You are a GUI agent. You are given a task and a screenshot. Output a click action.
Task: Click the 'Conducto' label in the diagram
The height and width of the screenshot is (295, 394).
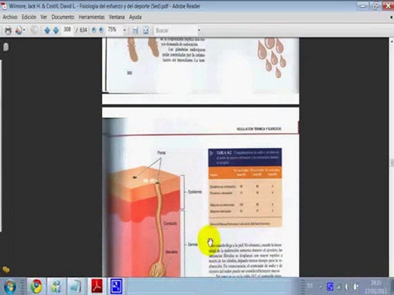pos(170,223)
